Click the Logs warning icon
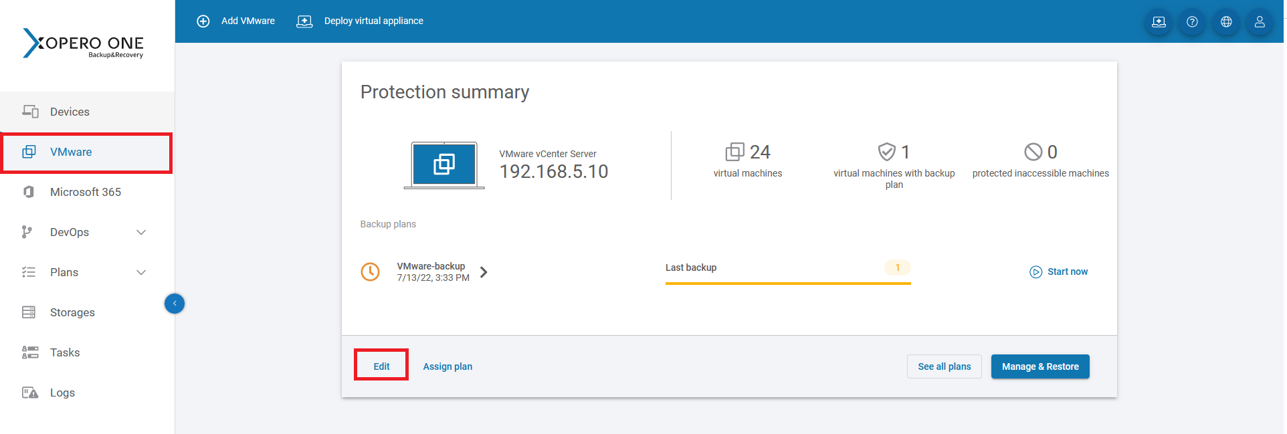This screenshot has height=434, width=1287. (30, 393)
